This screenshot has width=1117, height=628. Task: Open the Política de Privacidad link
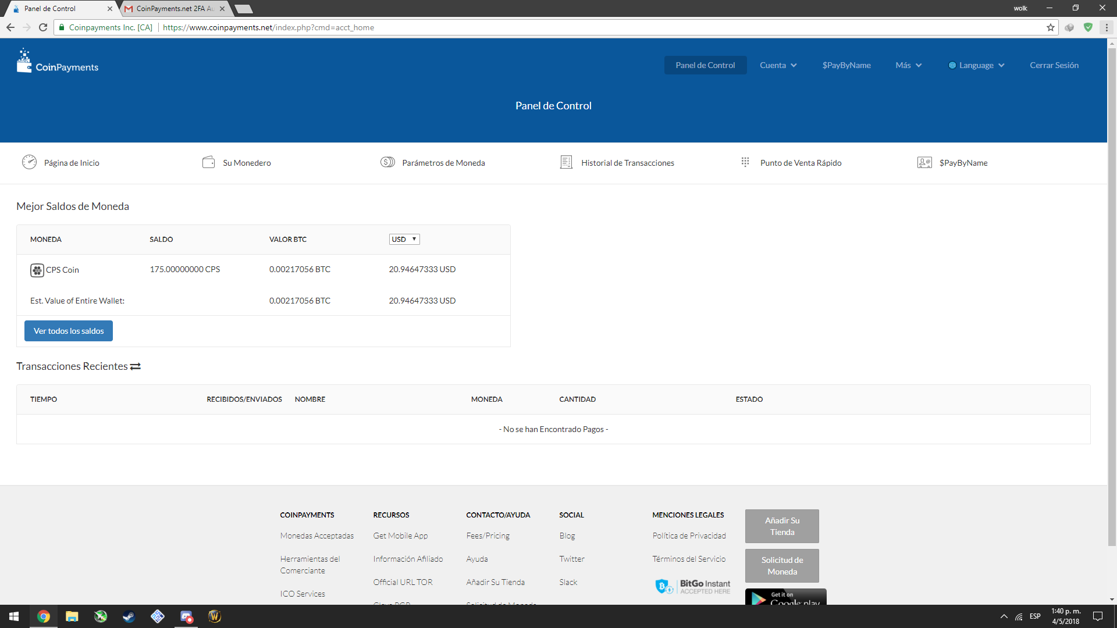point(689,536)
